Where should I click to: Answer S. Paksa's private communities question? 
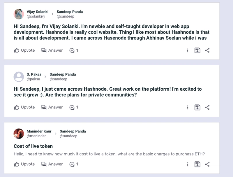52,107
